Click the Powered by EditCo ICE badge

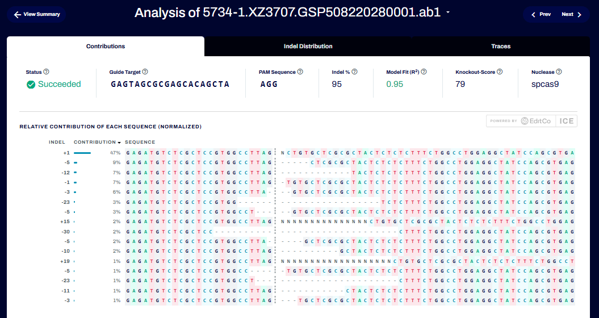[x=531, y=121]
